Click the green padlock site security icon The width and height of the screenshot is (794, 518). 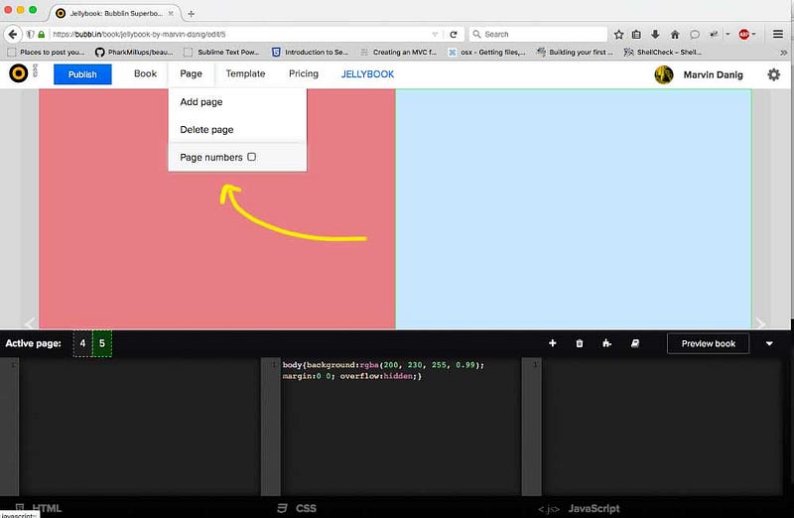(x=42, y=35)
